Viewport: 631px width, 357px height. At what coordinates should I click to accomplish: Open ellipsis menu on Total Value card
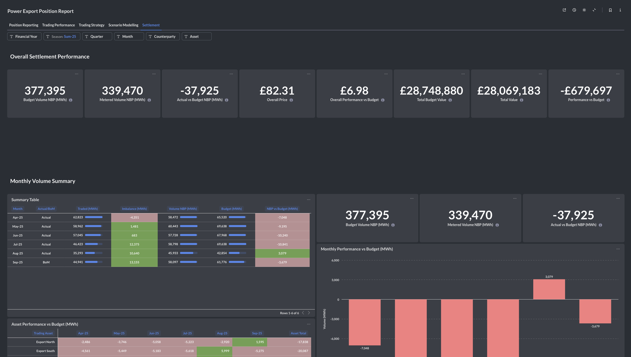(x=540, y=74)
